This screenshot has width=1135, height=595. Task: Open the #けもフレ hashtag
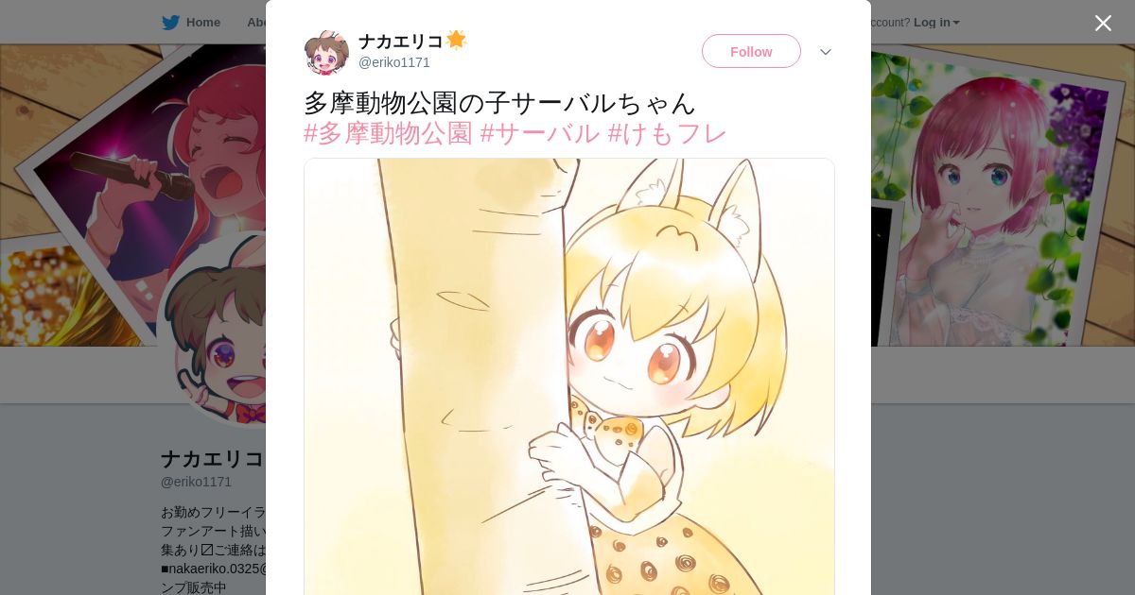(x=667, y=133)
